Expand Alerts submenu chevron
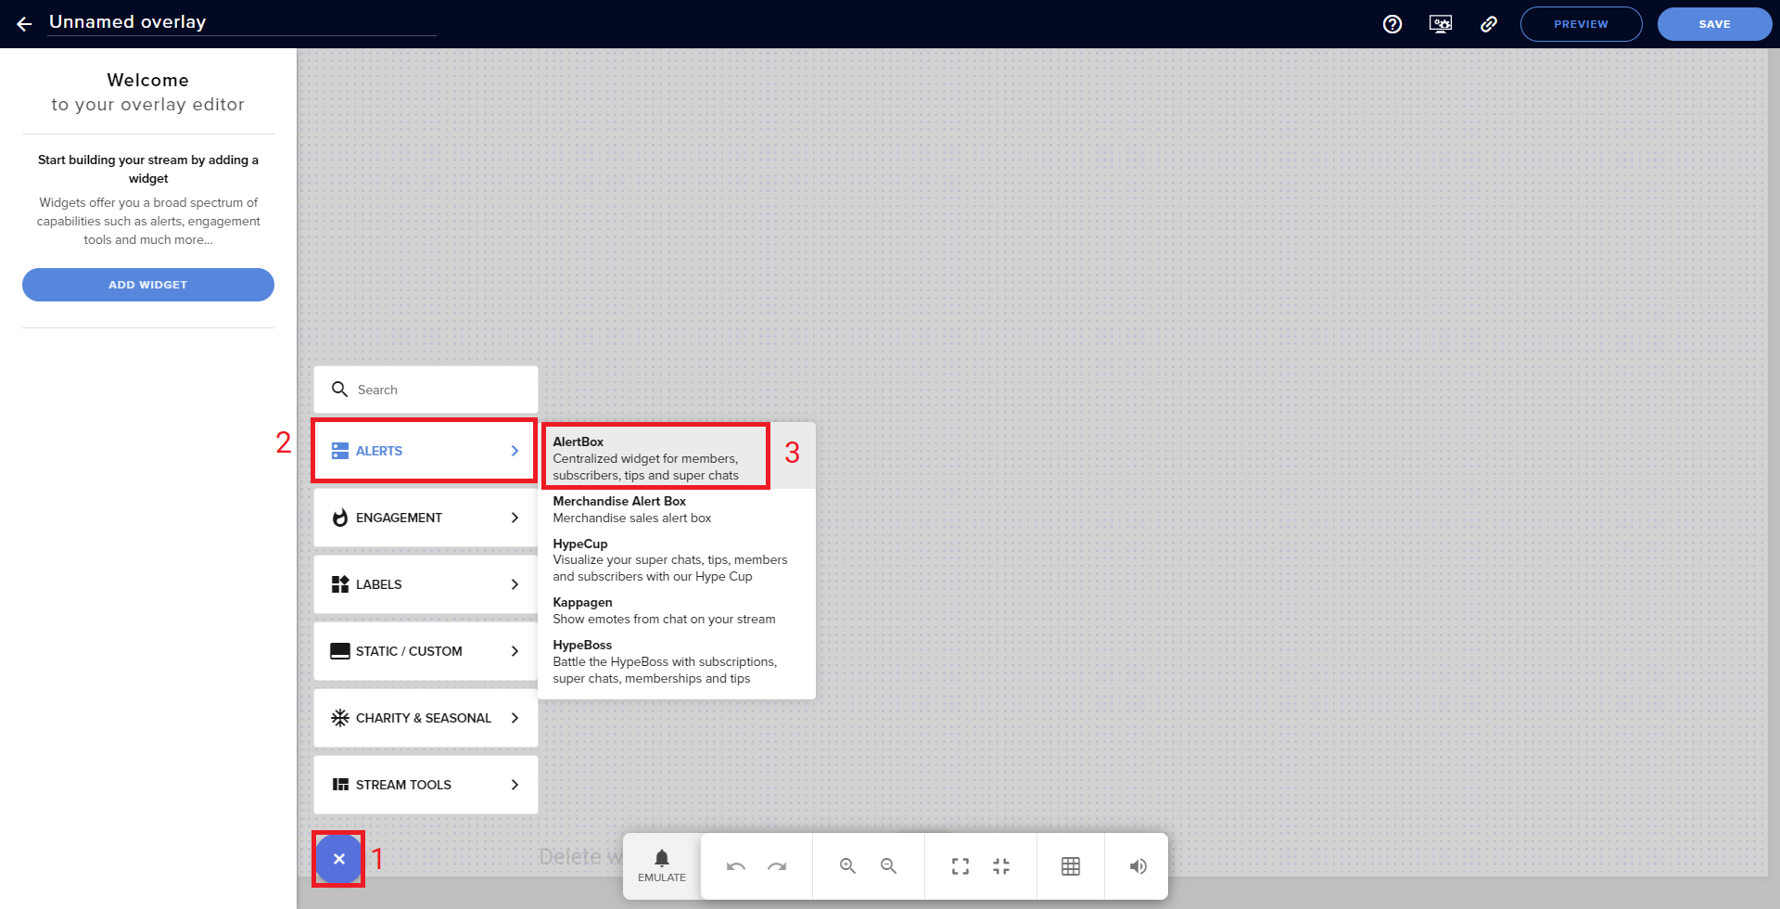 coord(515,451)
